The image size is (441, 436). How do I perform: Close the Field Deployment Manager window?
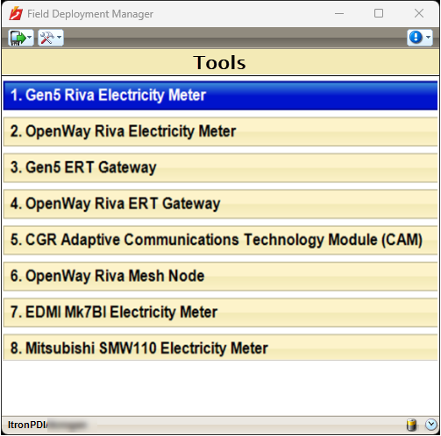click(x=419, y=13)
